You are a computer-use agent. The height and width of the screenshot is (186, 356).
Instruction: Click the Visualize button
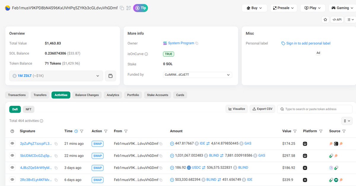237,109
